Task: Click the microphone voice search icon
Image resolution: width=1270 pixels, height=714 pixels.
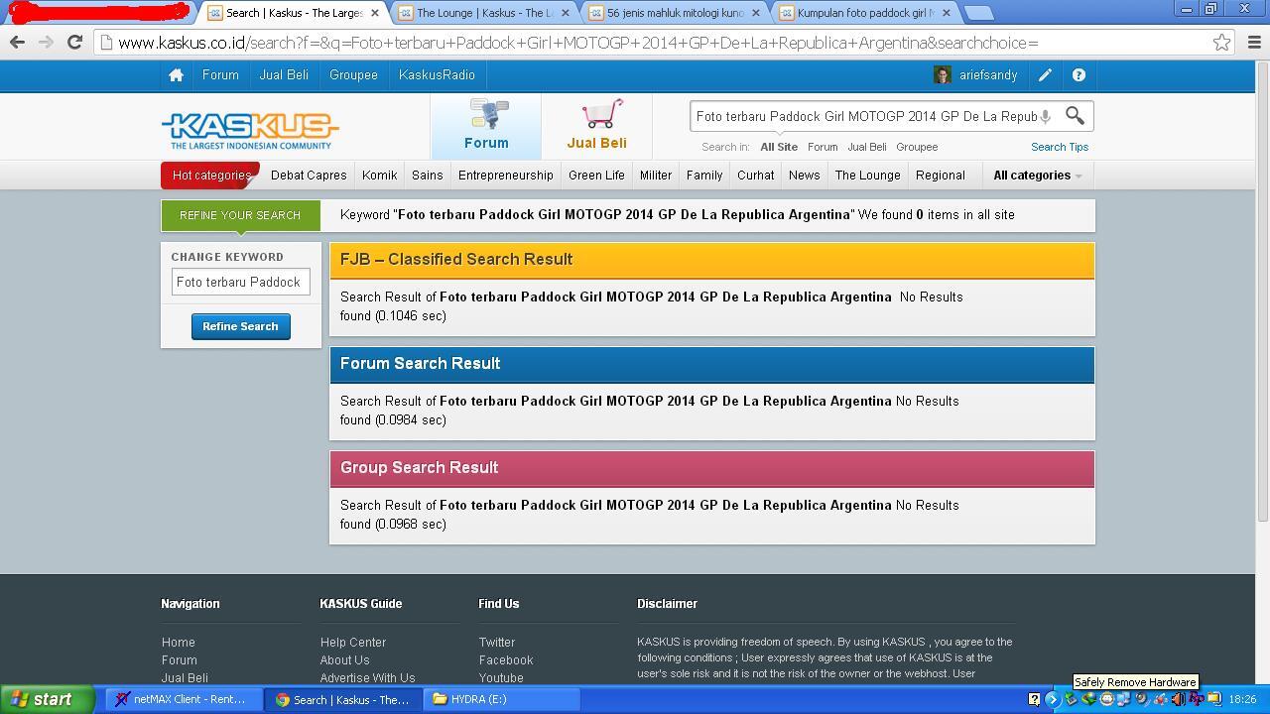Action: click(1045, 117)
